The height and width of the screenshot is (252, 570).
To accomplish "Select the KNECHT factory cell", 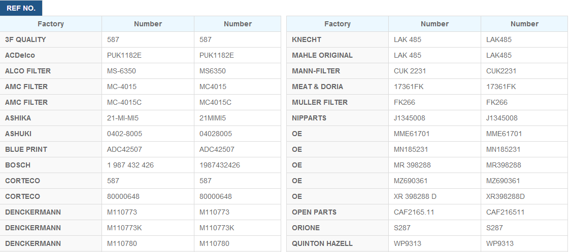I will 307,39.
